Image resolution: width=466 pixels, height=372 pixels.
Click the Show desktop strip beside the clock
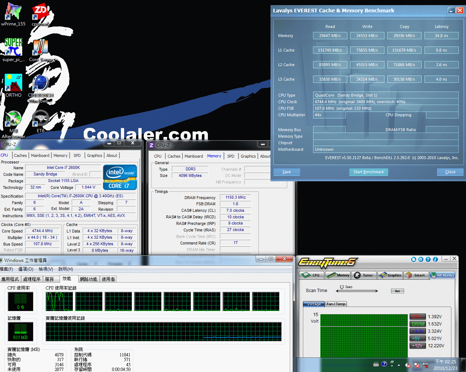pyautogui.click(x=463, y=365)
